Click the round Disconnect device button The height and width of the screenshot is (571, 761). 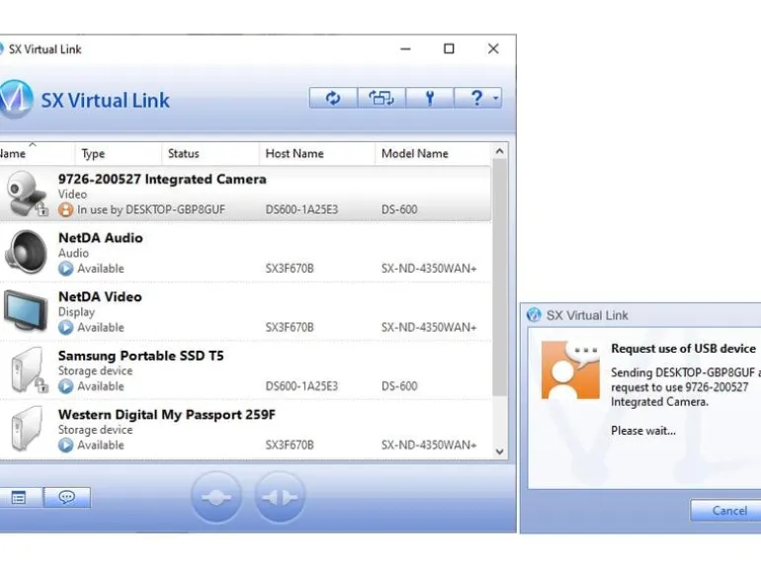coord(280,497)
